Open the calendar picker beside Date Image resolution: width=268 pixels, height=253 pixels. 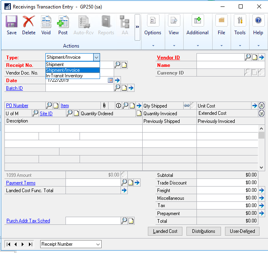click(x=110, y=80)
